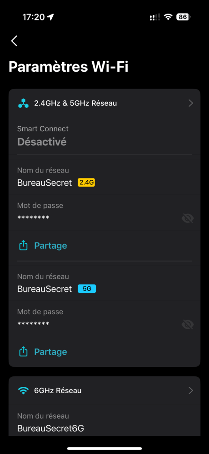Open 6GHz Réseau settings chevron
The image size is (209, 454).
click(191, 390)
